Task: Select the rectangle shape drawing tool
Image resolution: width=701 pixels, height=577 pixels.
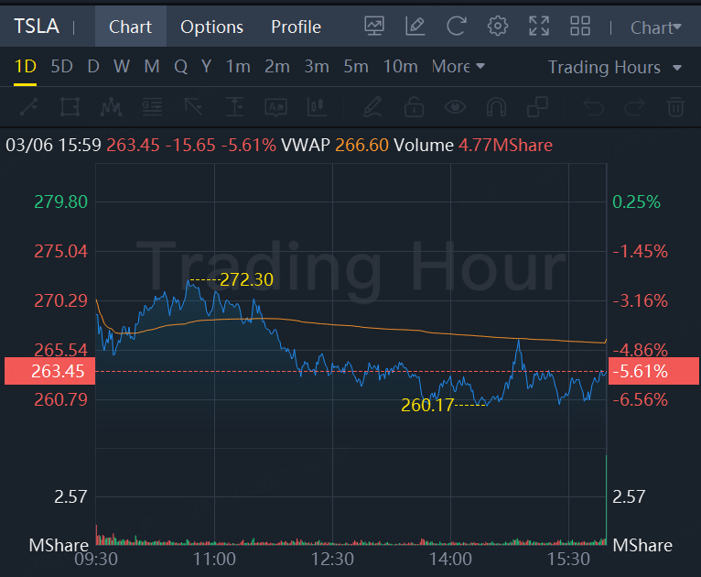Action: tap(70, 107)
